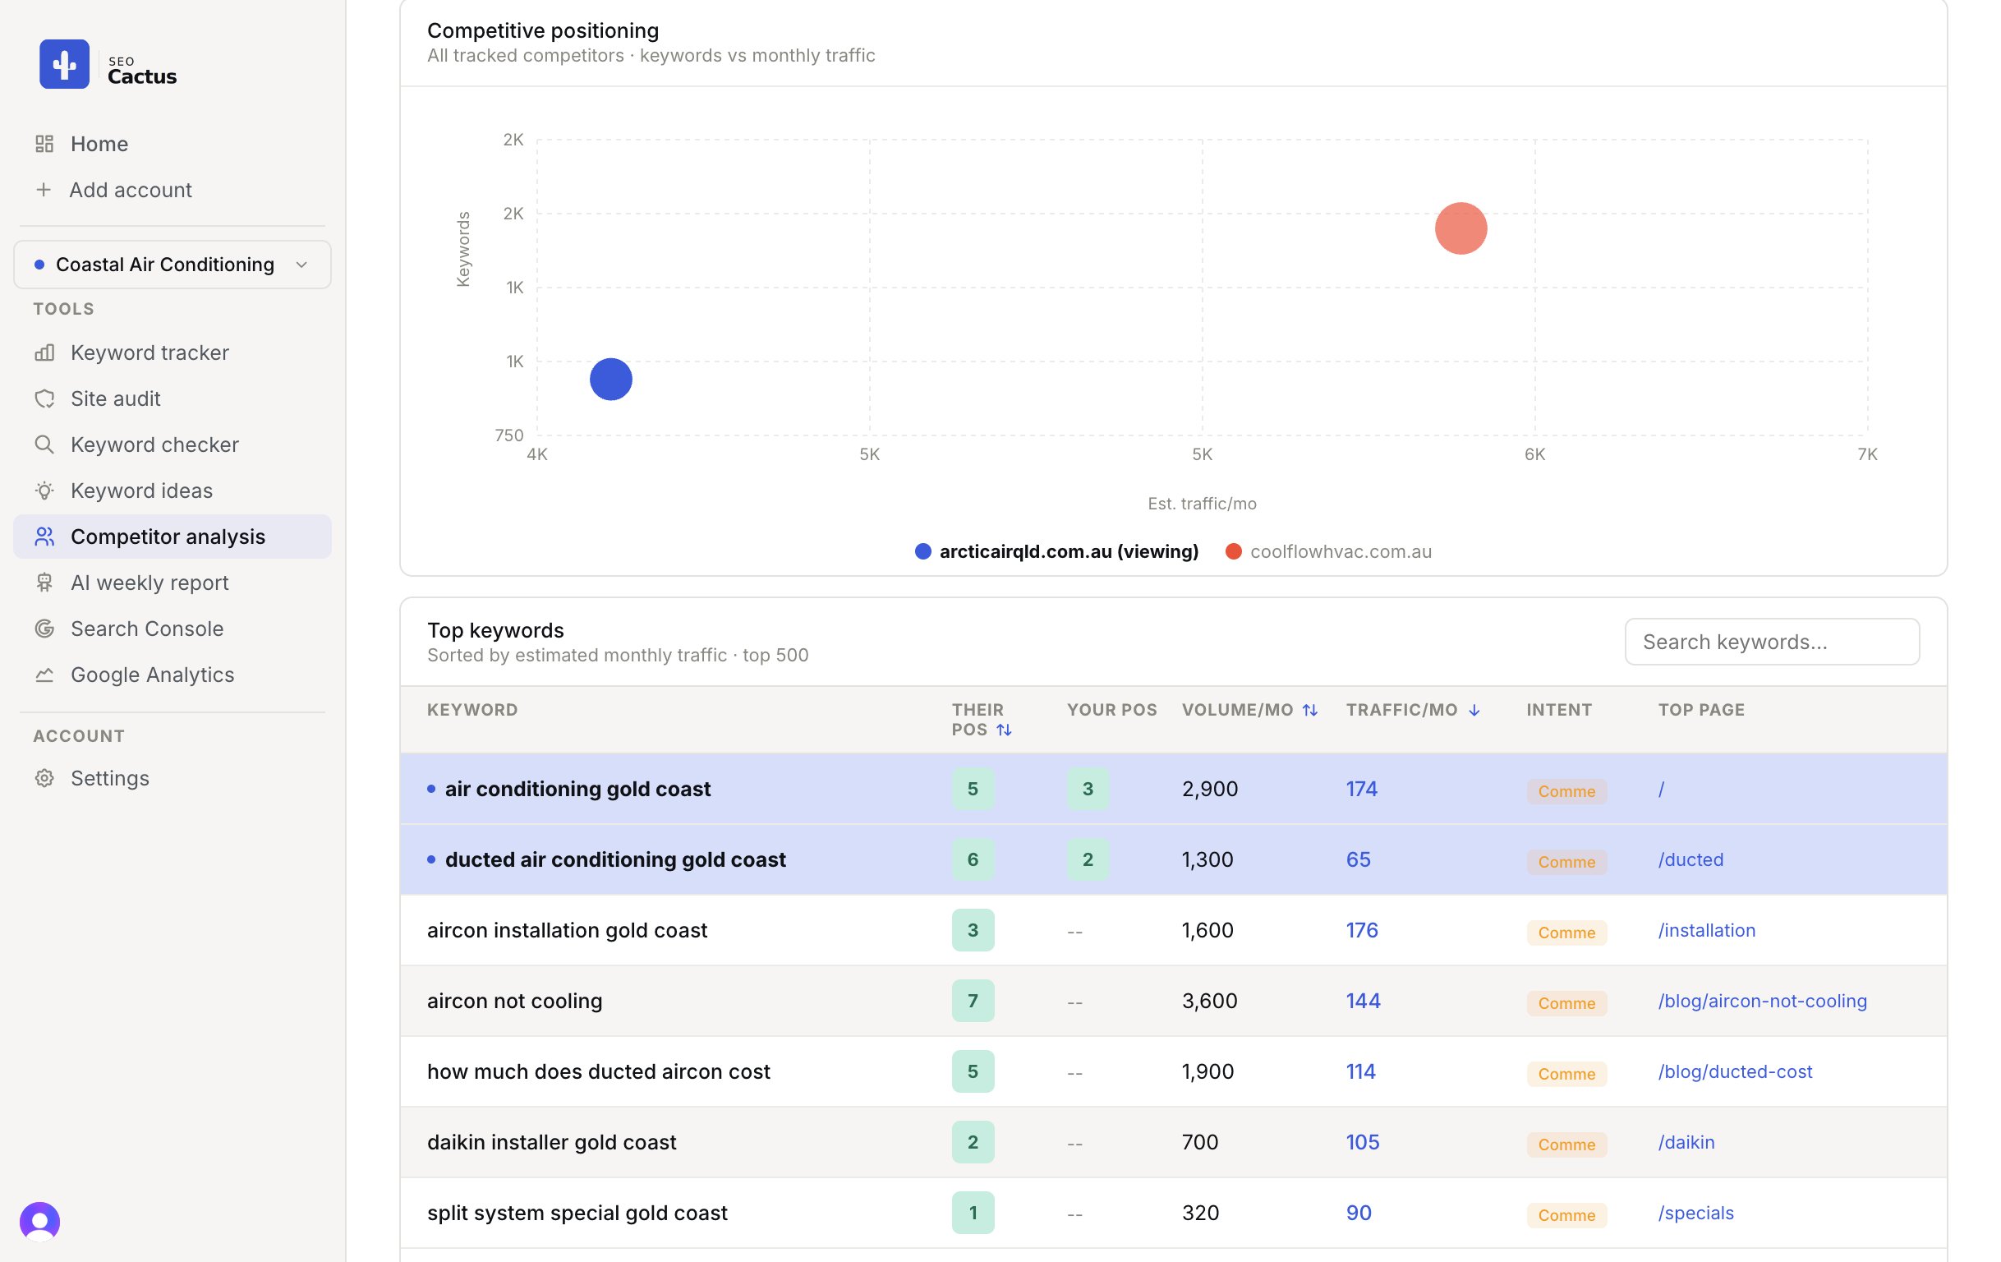Click the SEO Cactus logo icon
This screenshot has width=2001, height=1262.
point(64,64)
